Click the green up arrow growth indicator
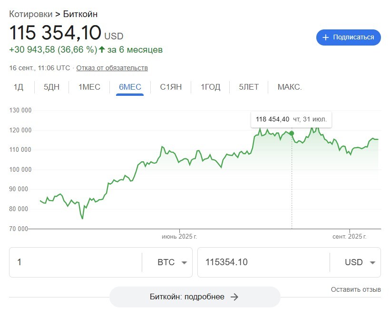The image size is (390, 315). point(101,49)
